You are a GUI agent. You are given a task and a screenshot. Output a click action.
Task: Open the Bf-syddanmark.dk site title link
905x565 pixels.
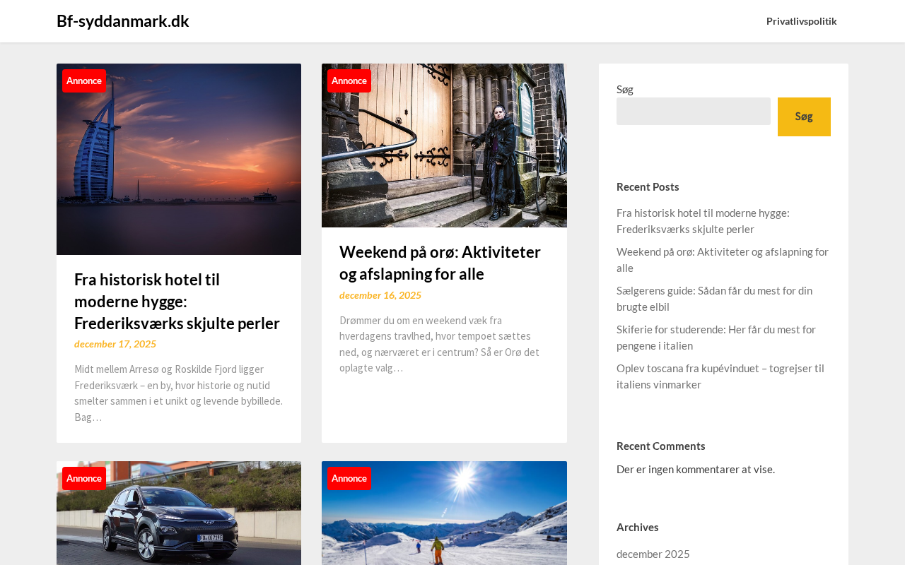pyautogui.click(x=122, y=21)
